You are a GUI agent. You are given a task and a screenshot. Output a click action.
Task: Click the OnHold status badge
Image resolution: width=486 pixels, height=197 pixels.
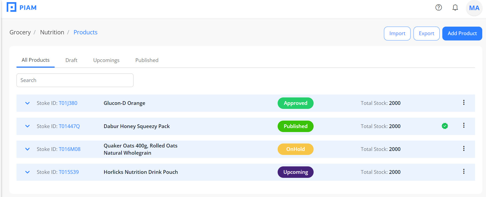pyautogui.click(x=295, y=149)
